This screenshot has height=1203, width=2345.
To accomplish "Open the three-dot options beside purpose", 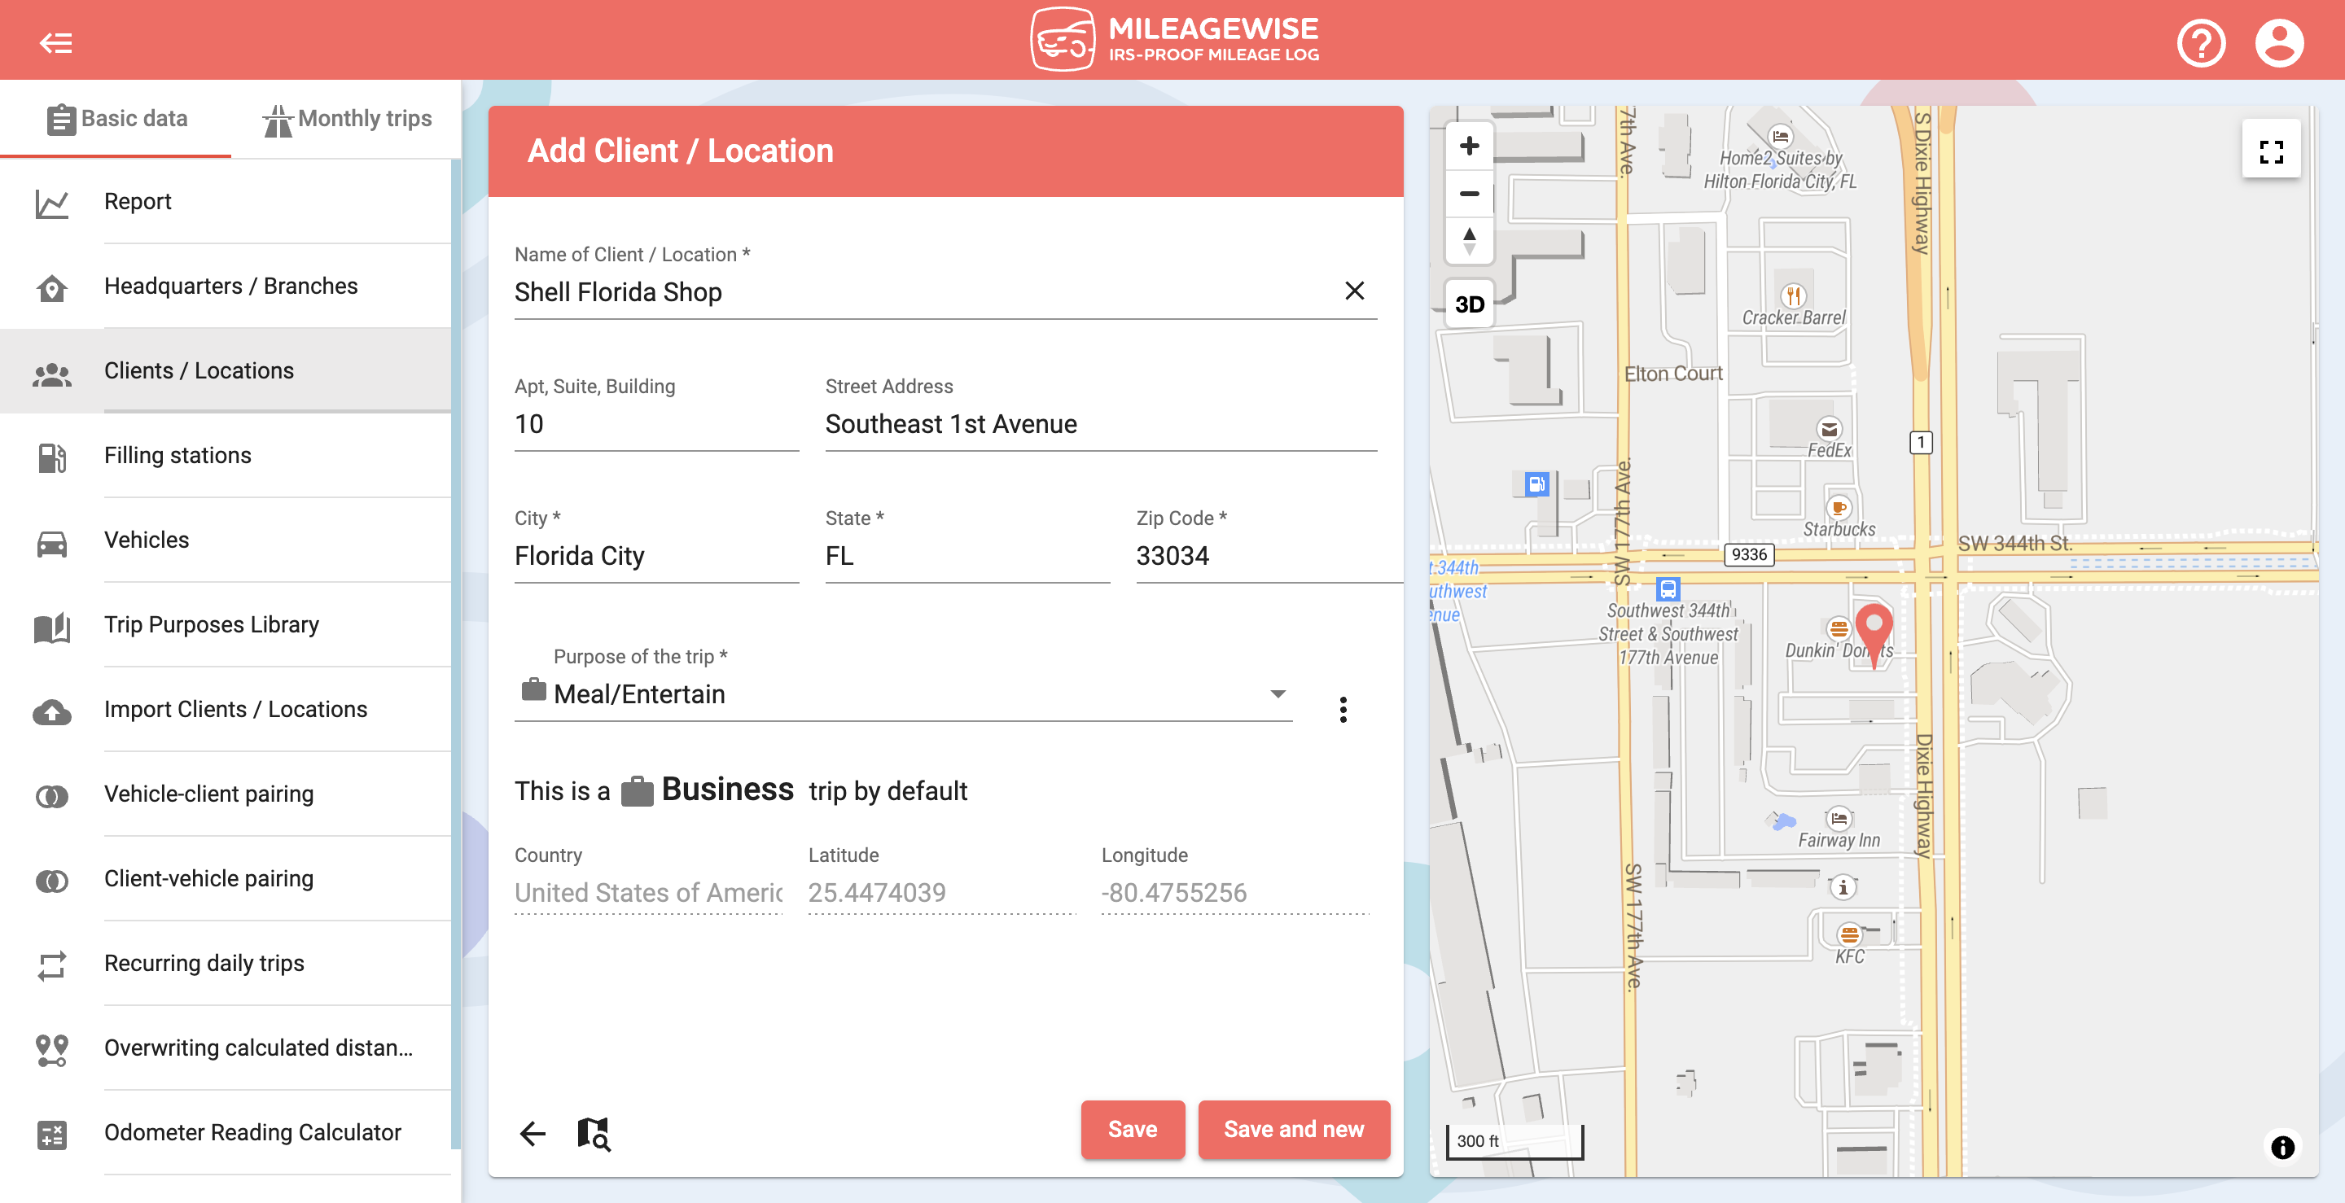I will [x=1343, y=709].
